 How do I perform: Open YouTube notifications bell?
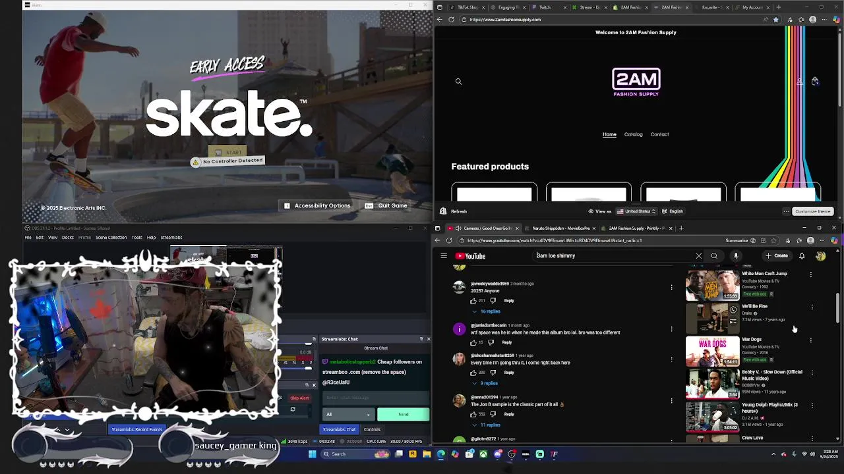(x=802, y=256)
